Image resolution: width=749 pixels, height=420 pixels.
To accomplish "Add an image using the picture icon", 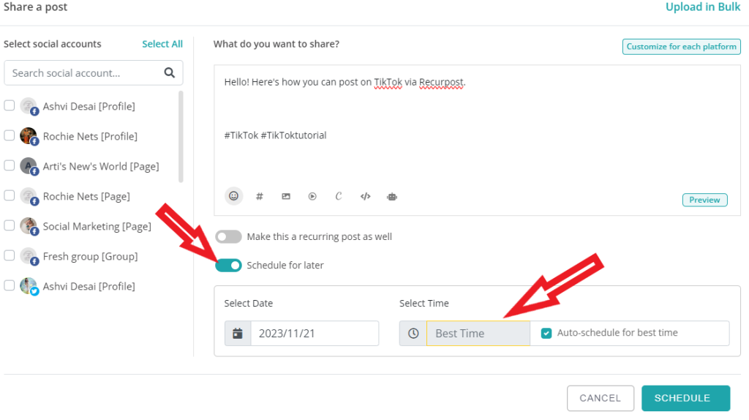I will tap(286, 196).
